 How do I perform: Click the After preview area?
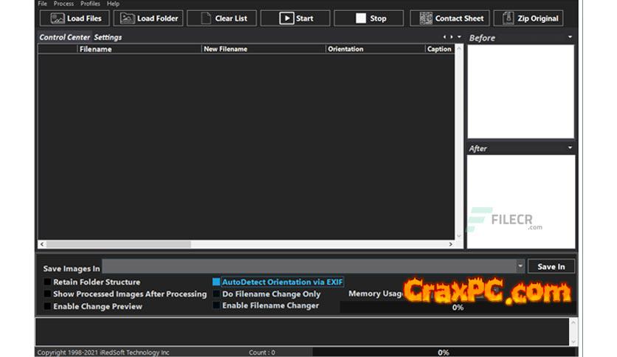tap(520, 201)
